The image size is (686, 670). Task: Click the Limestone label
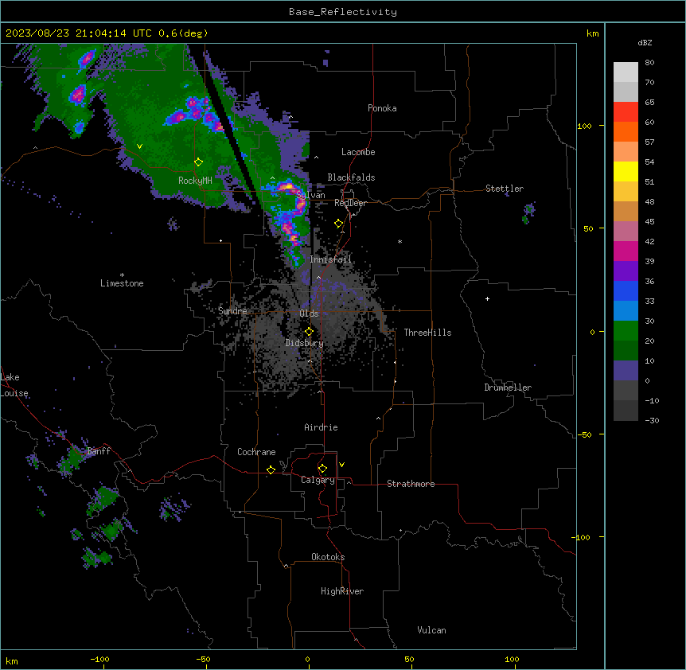[x=122, y=283]
